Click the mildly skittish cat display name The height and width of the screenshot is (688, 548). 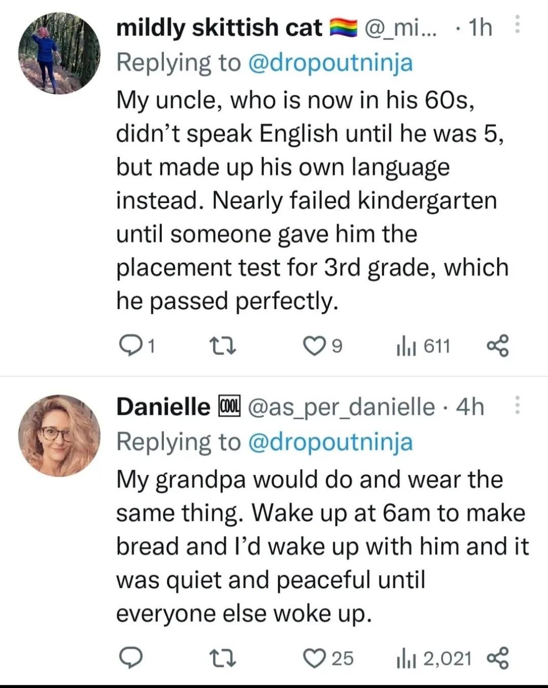[219, 27]
